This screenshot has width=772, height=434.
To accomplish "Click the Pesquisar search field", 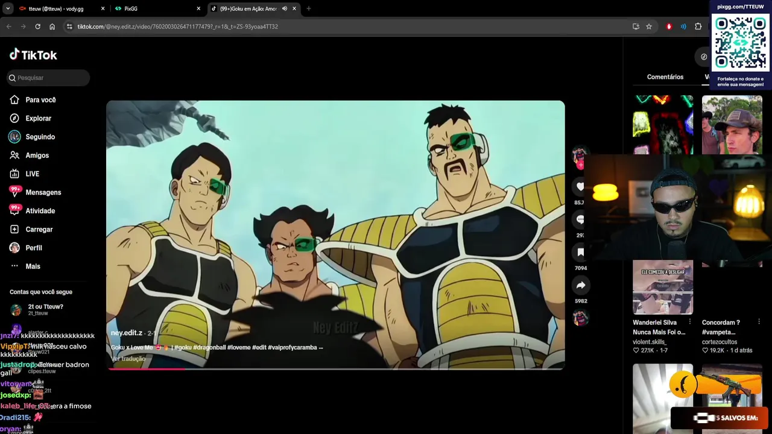I will click(48, 78).
